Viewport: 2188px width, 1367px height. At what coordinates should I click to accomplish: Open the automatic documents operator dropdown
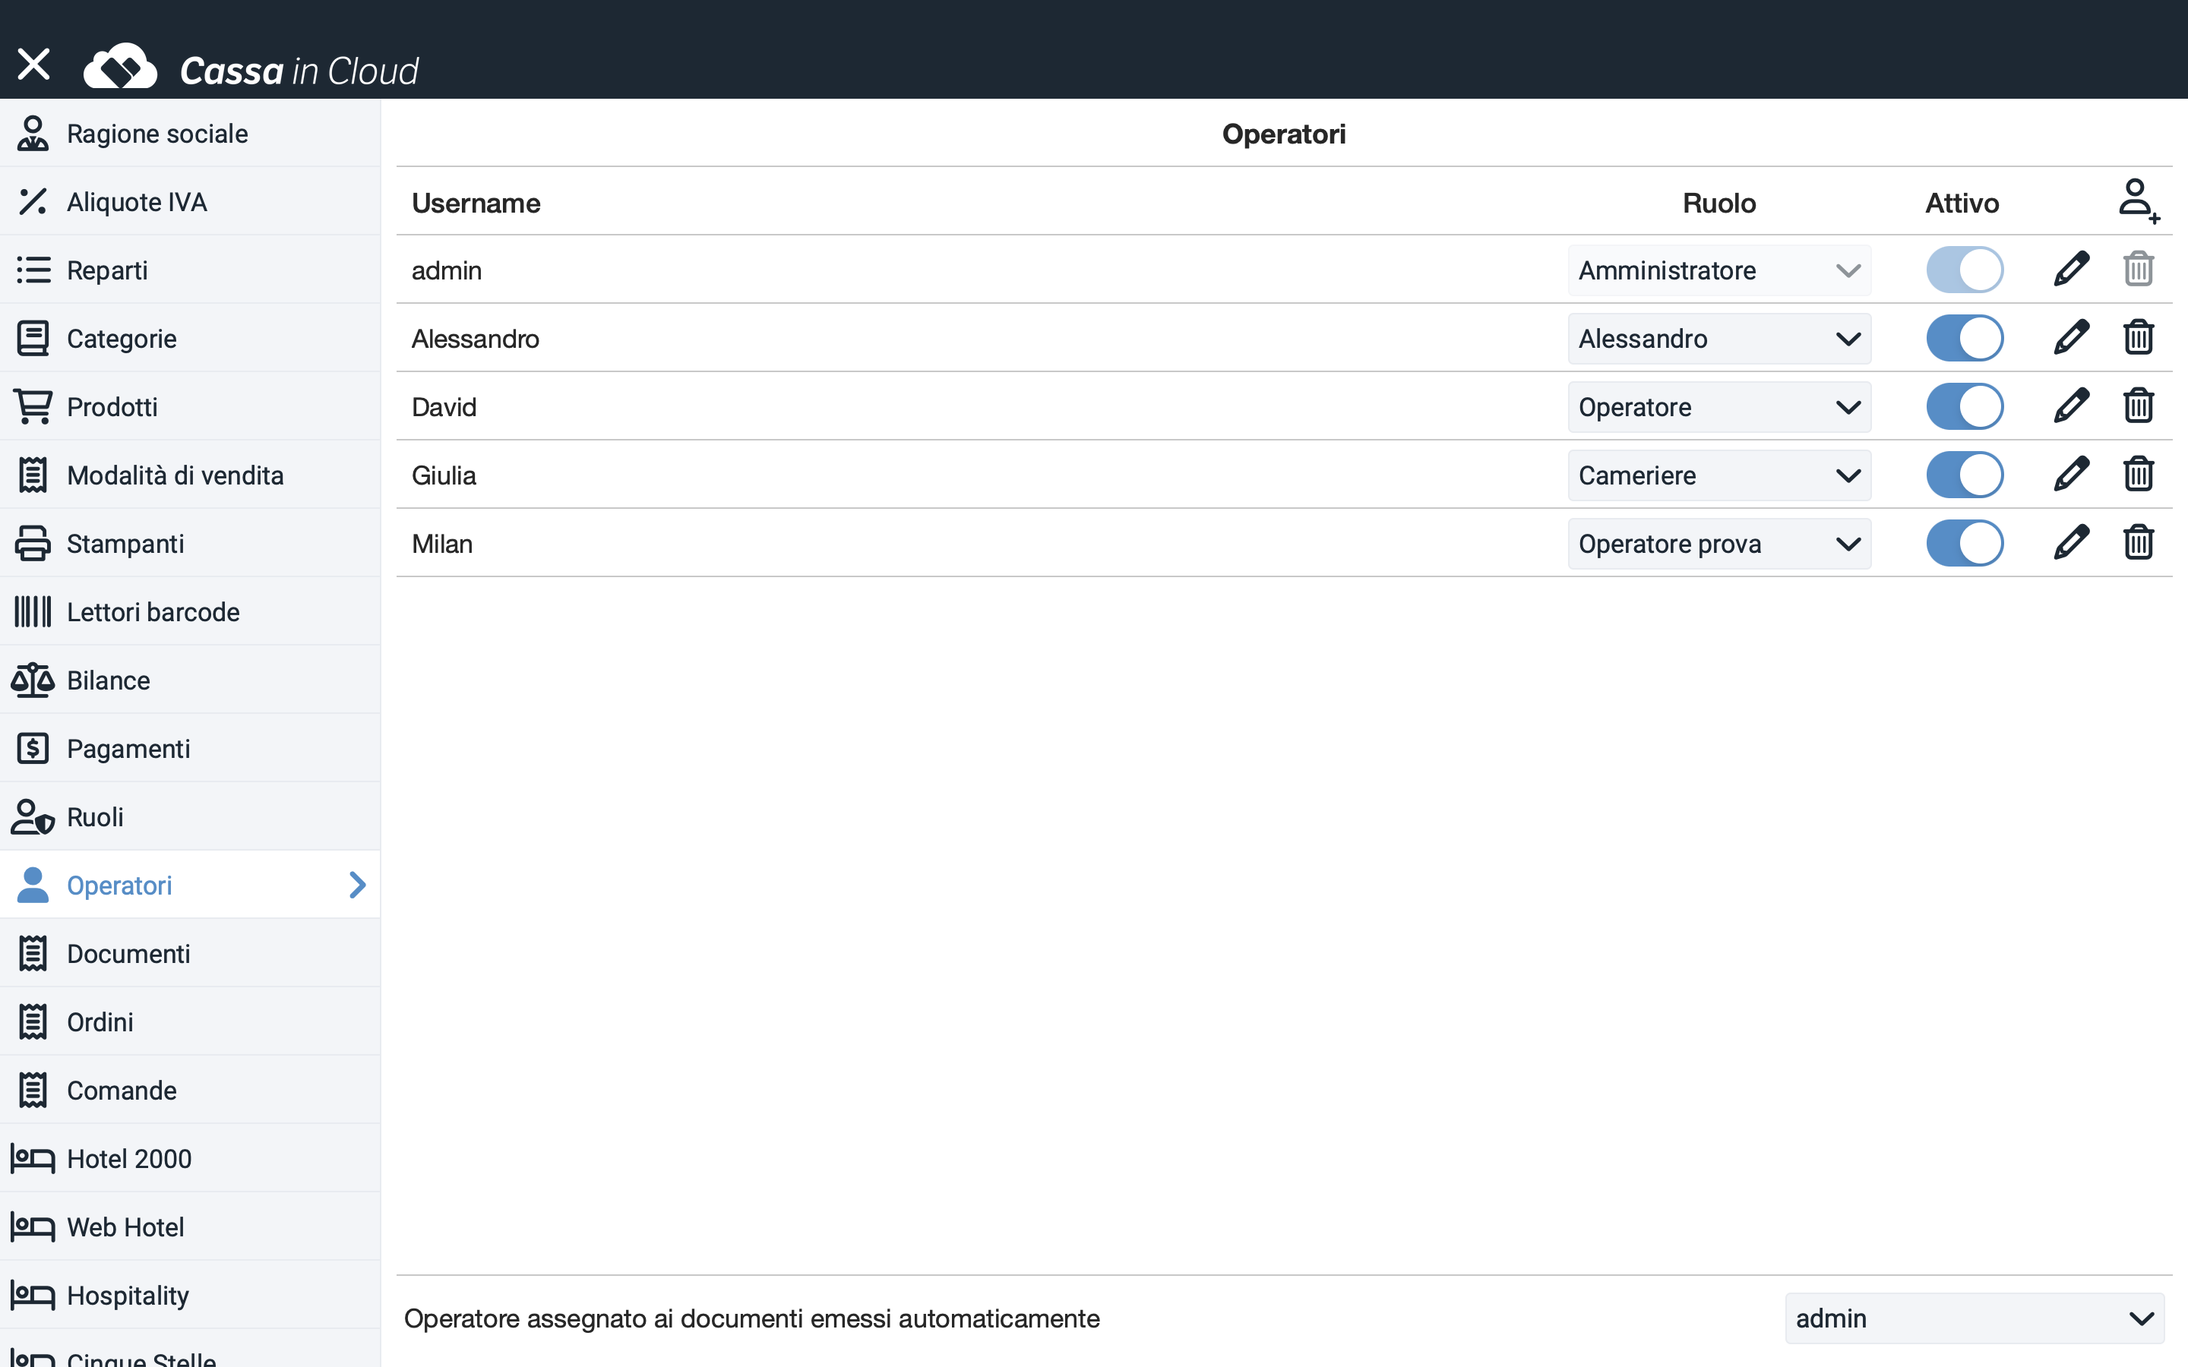coord(1975,1318)
